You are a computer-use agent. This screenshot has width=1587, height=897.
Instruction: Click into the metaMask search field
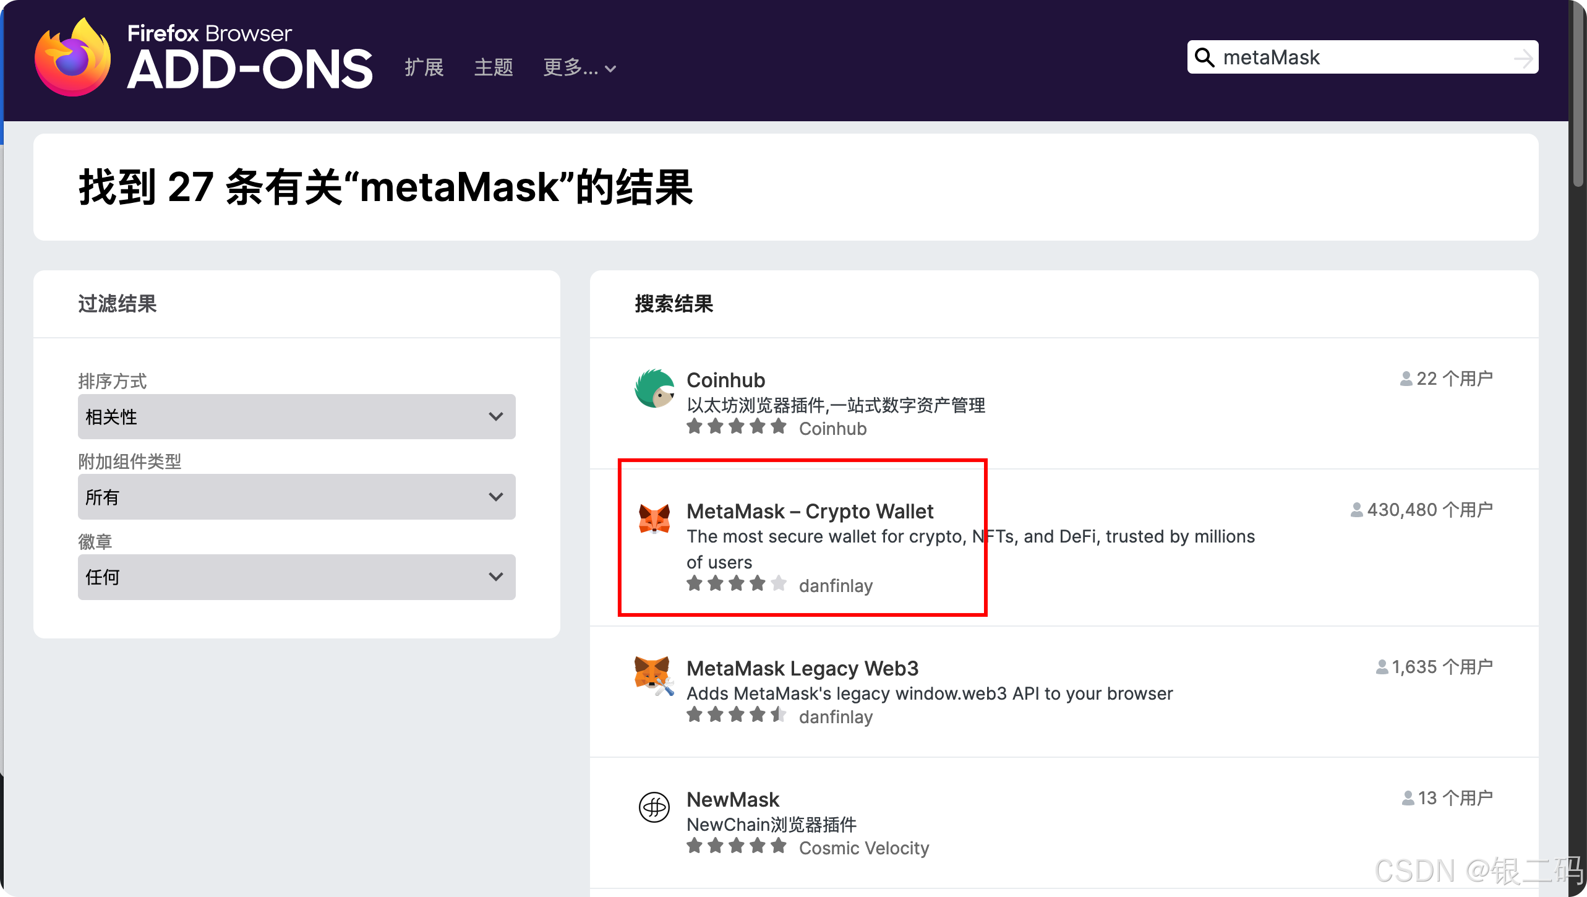tap(1361, 58)
